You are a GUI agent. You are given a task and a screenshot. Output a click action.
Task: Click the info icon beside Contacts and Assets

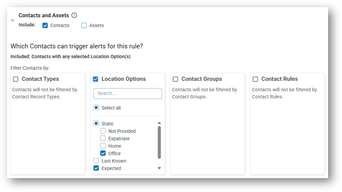point(74,15)
